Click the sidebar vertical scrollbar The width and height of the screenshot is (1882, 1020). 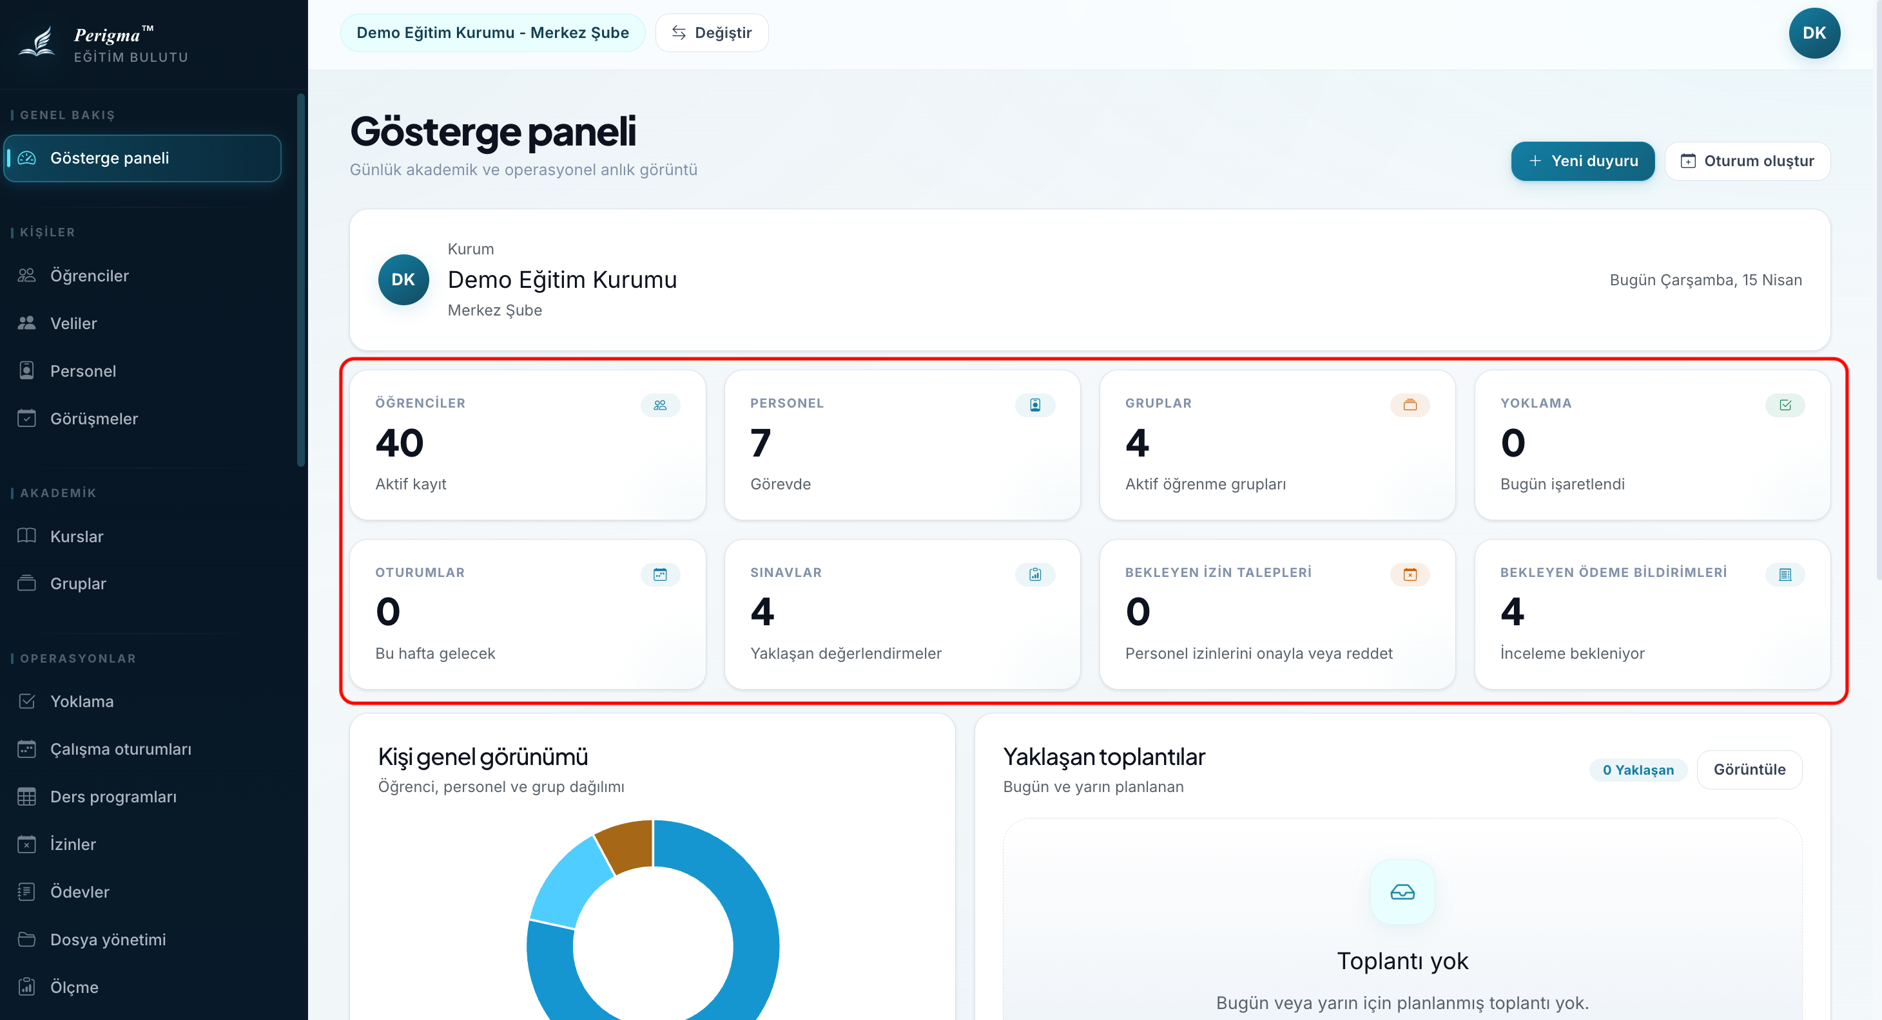click(x=300, y=279)
